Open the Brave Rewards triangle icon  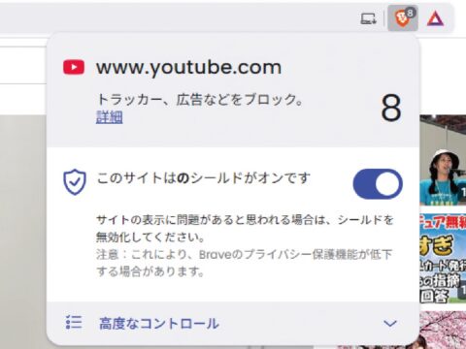435,18
